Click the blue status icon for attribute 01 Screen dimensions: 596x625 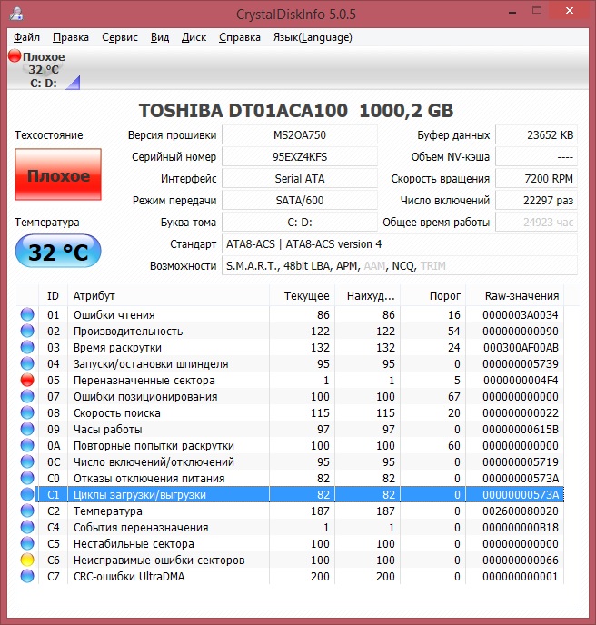pos(27,314)
